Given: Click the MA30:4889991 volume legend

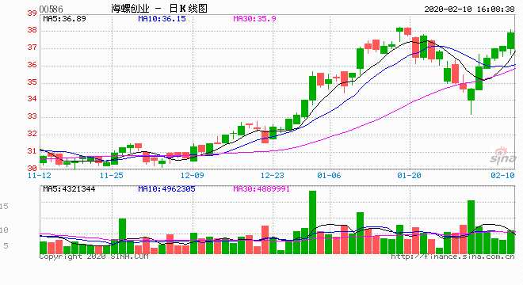Looking at the screenshot, I should pos(261,189).
